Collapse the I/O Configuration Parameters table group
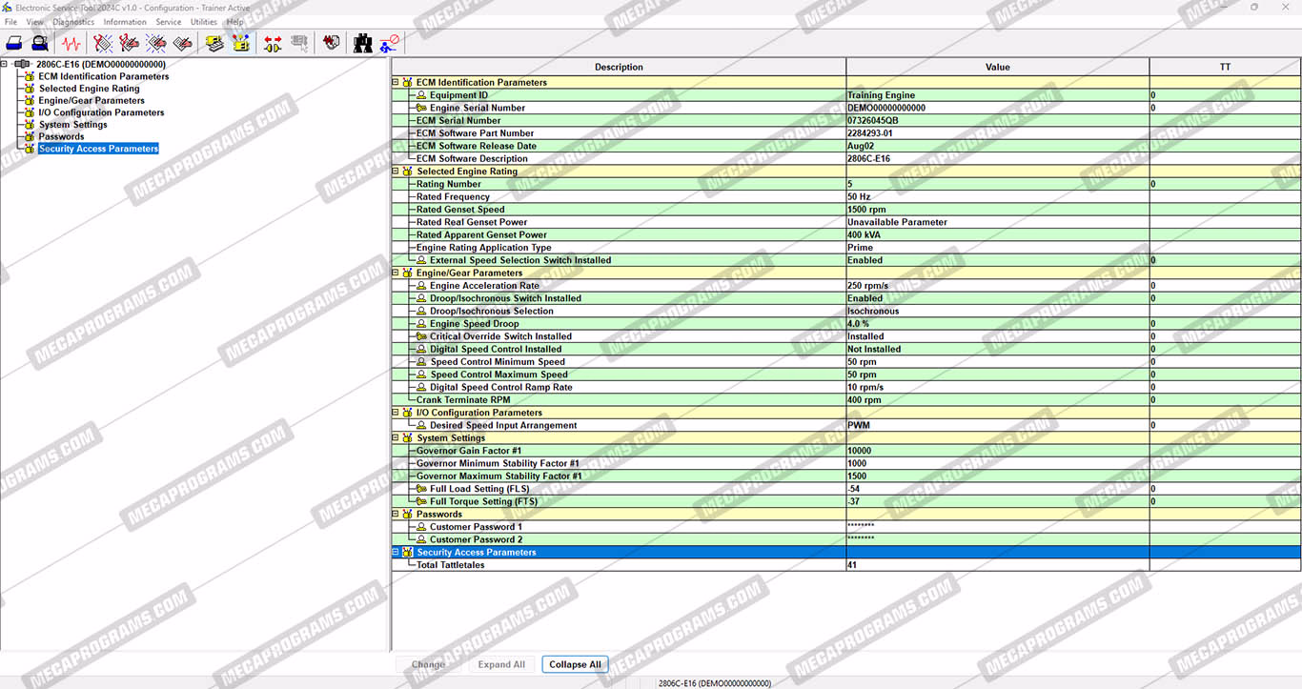The height and width of the screenshot is (689, 1302). click(396, 413)
